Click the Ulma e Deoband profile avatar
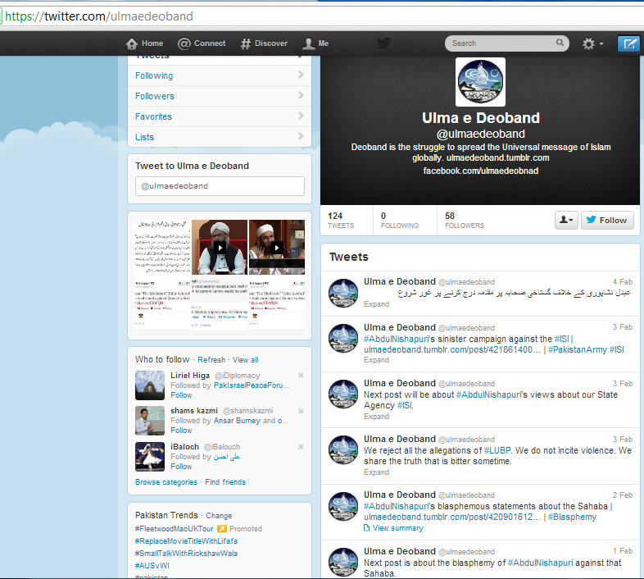The image size is (644, 579). pos(480,82)
